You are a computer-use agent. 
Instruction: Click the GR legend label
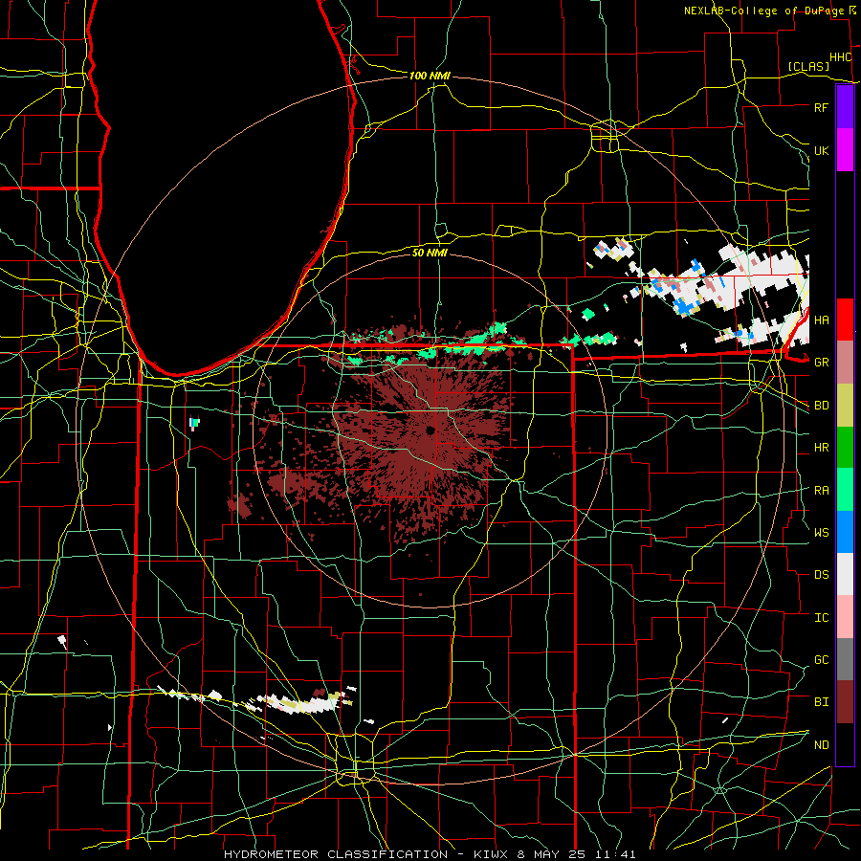(821, 363)
